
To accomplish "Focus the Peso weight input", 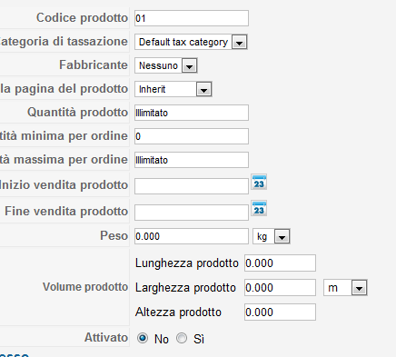I will point(192,236).
